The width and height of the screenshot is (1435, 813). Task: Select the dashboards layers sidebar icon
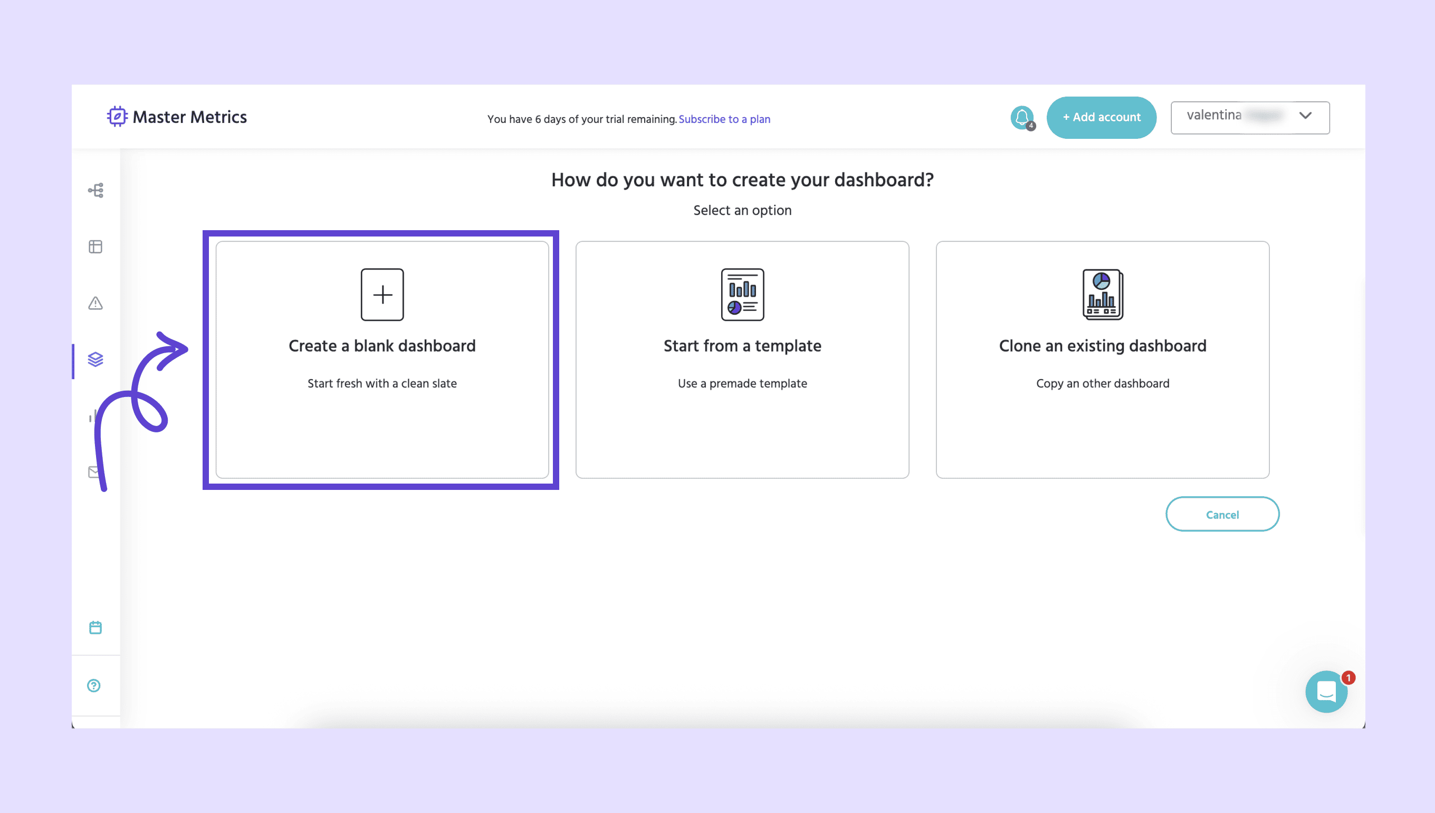(95, 359)
